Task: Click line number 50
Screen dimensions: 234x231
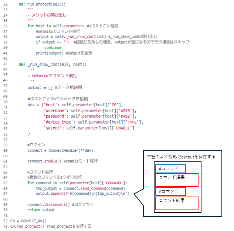Action: point(5,105)
